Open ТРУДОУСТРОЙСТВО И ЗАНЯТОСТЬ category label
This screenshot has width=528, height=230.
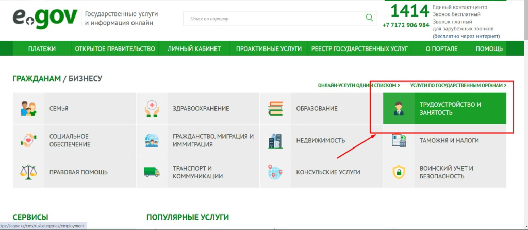[450, 108]
